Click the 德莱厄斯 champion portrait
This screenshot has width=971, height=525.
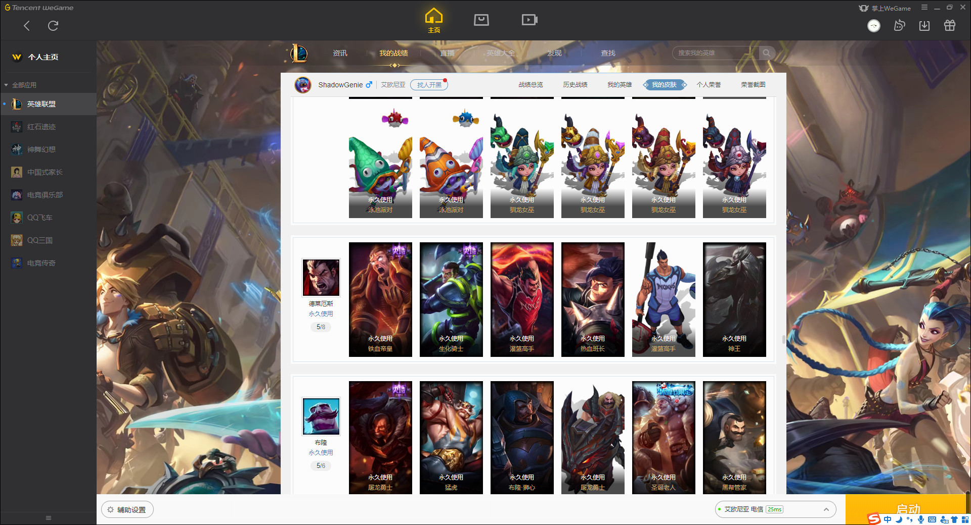[x=321, y=278]
